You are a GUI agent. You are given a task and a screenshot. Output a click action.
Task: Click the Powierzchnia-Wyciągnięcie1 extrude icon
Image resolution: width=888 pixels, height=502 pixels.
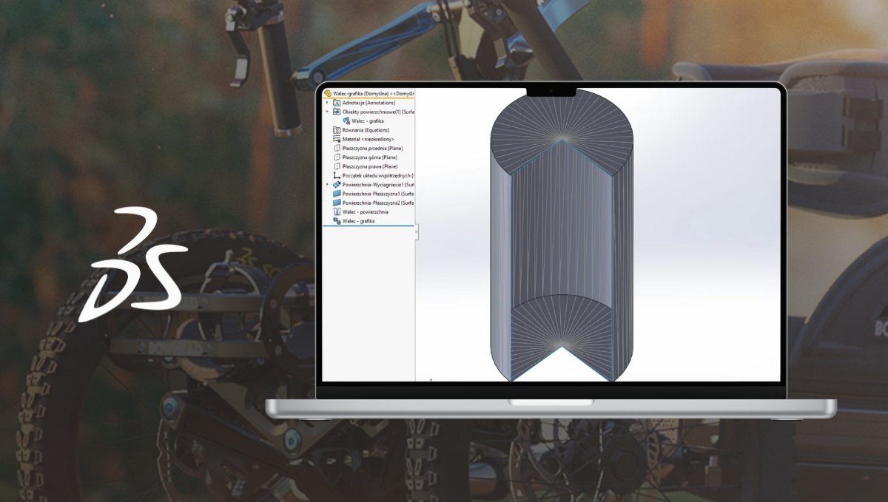pos(337,184)
